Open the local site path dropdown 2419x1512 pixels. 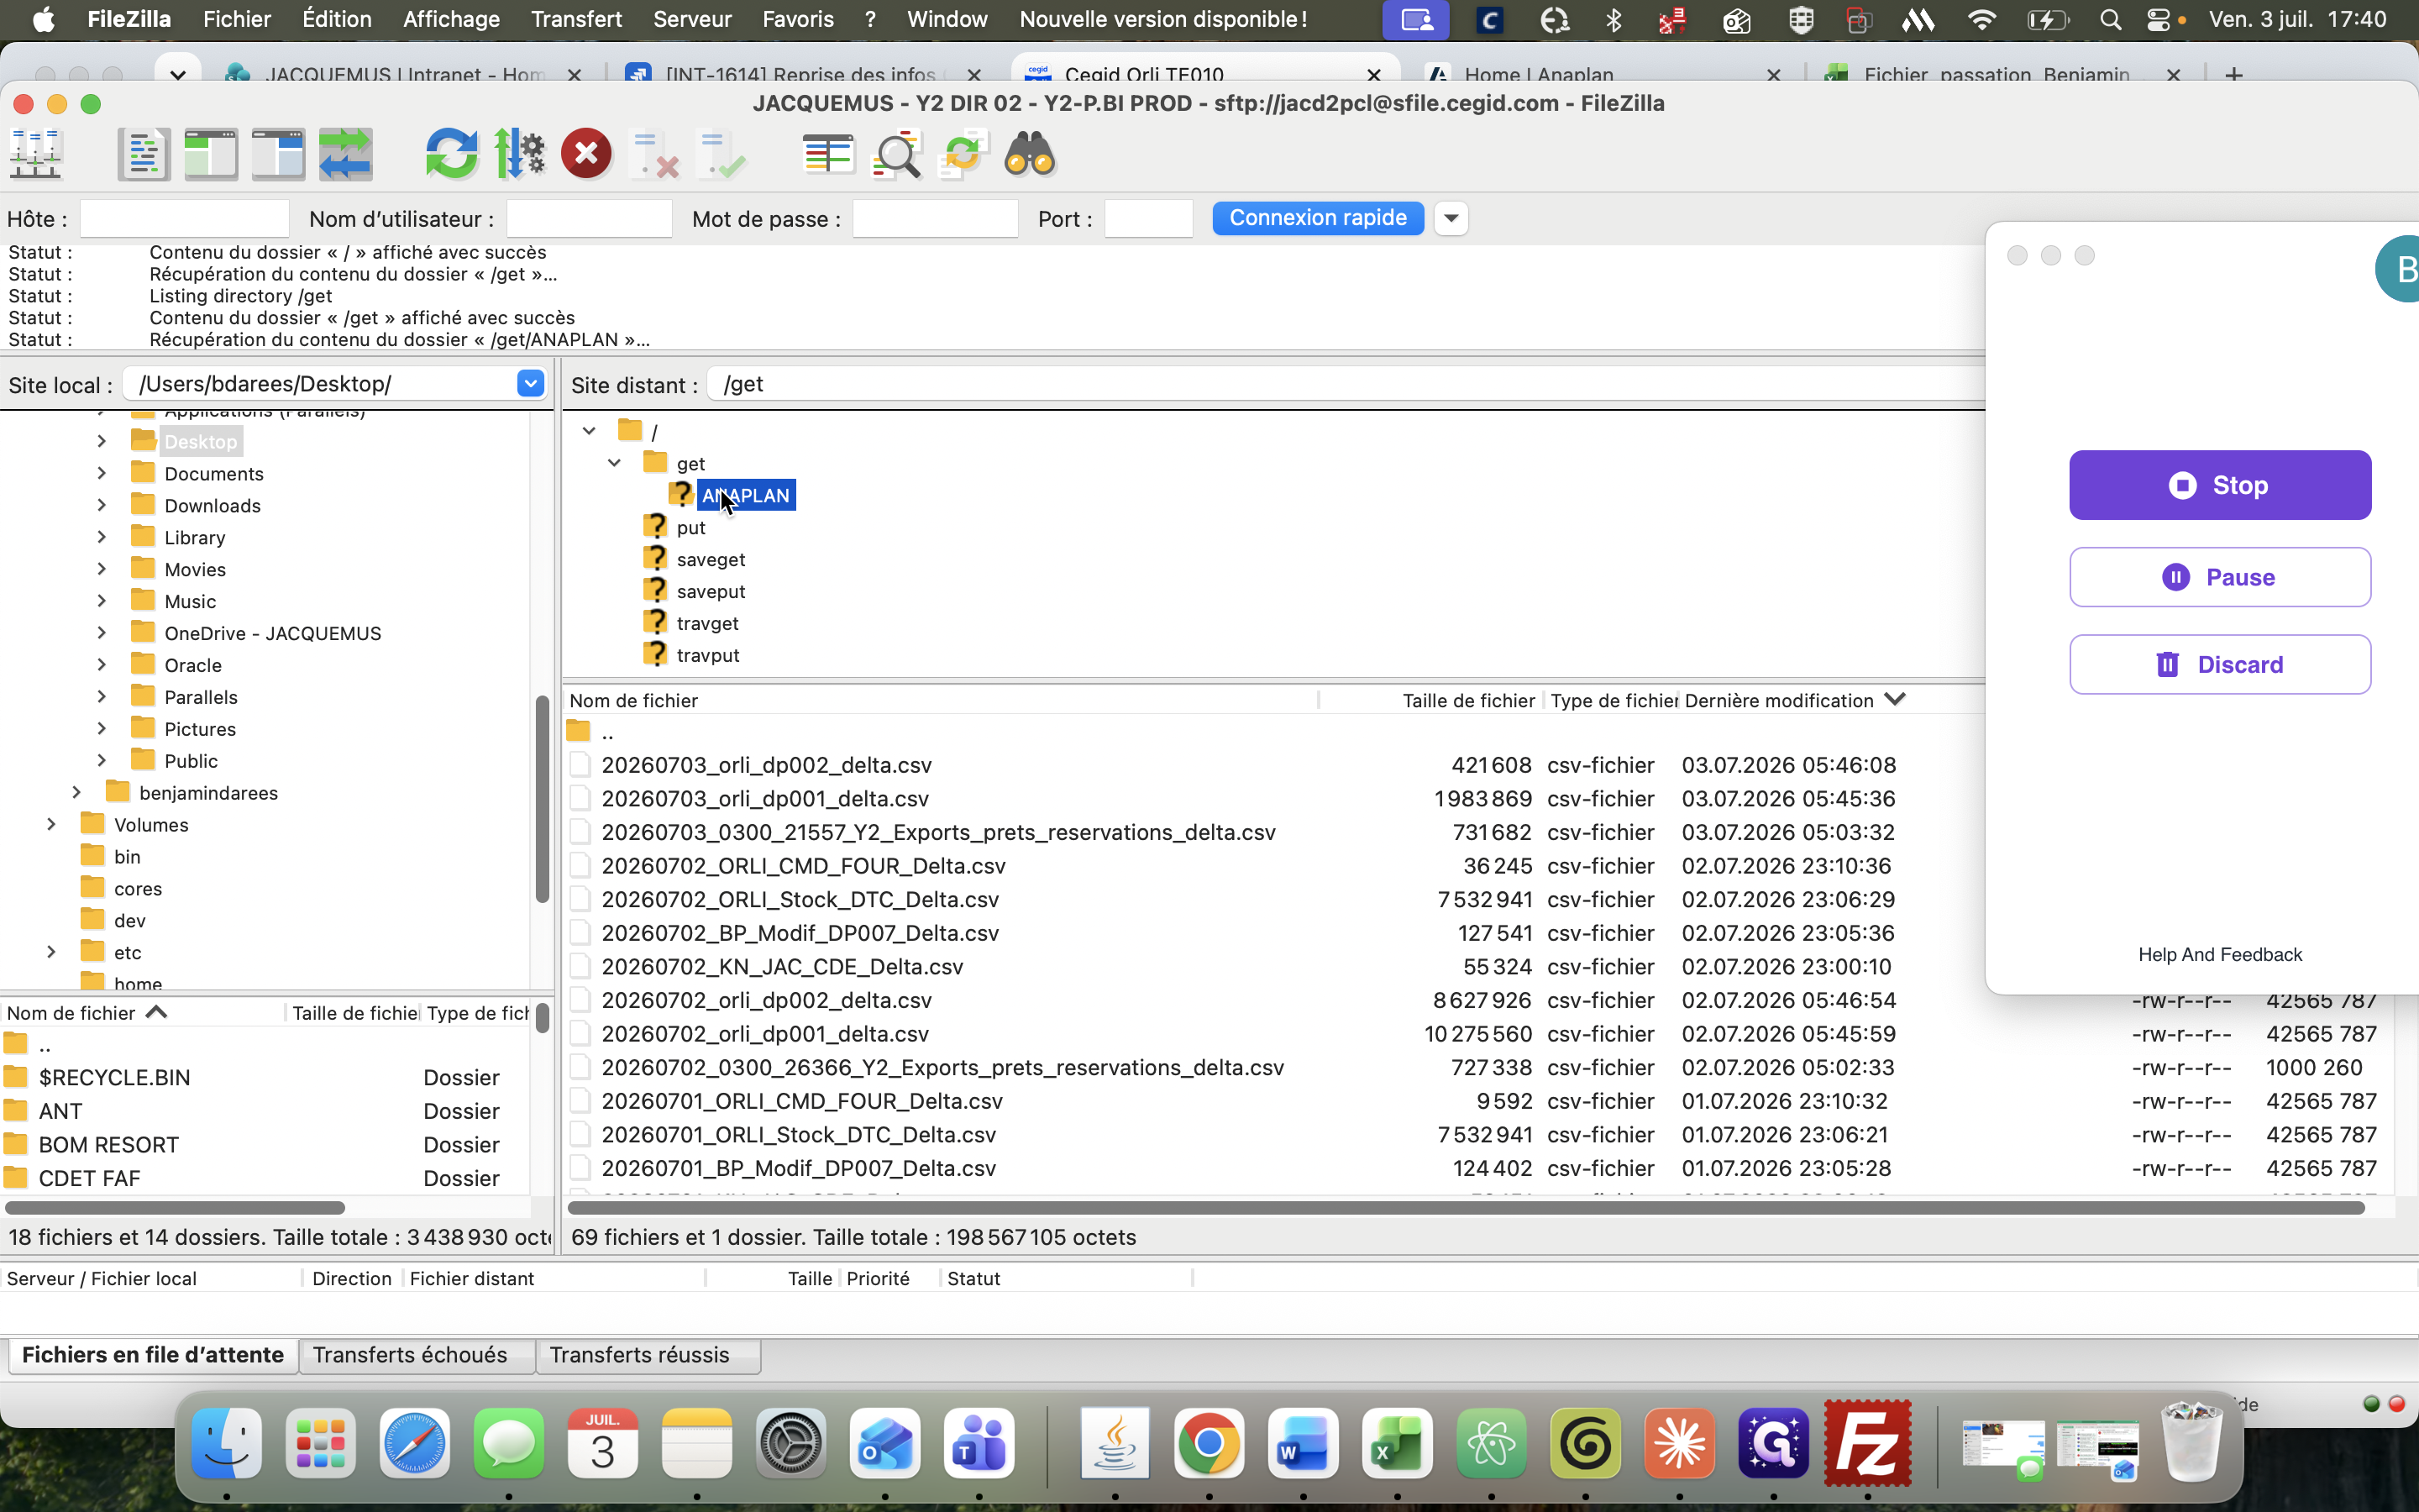click(531, 383)
